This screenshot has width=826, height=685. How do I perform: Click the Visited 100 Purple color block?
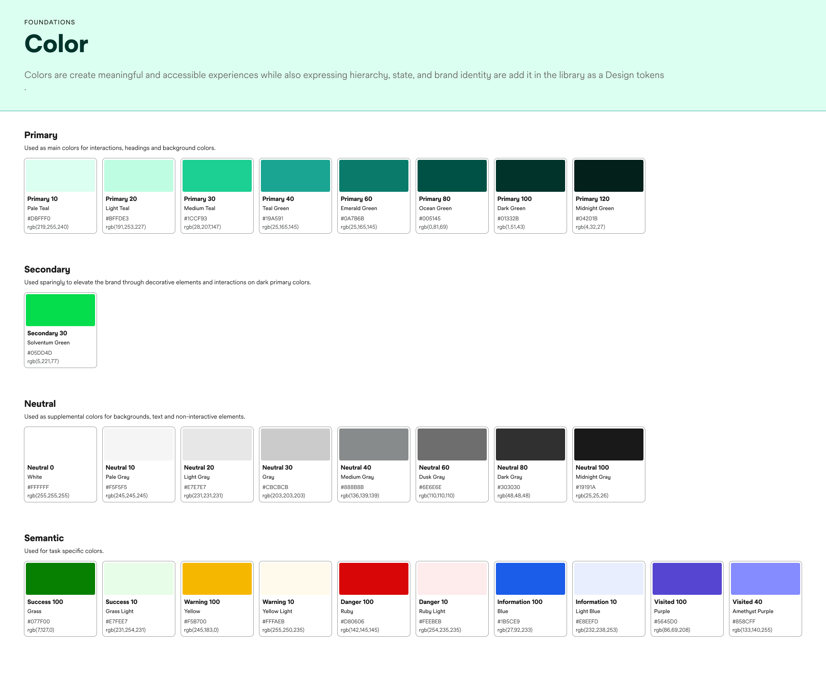click(687, 579)
